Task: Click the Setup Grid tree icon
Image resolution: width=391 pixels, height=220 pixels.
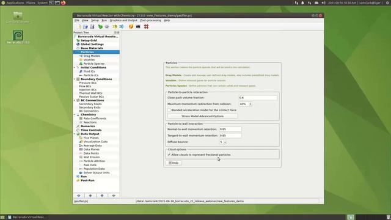Action: (78, 40)
